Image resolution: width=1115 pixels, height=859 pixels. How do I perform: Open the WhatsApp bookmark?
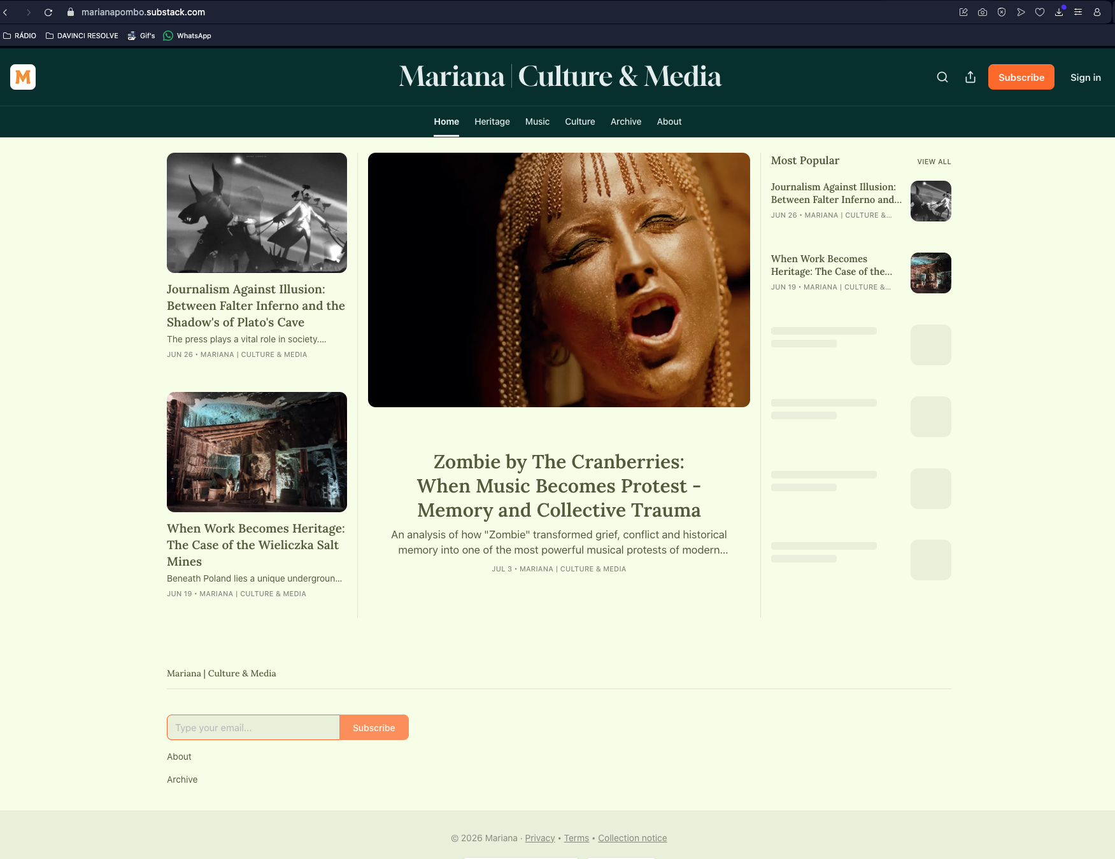pos(187,36)
